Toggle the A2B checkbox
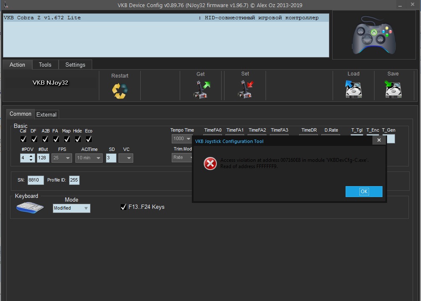This screenshot has height=301, width=421. coord(45,139)
